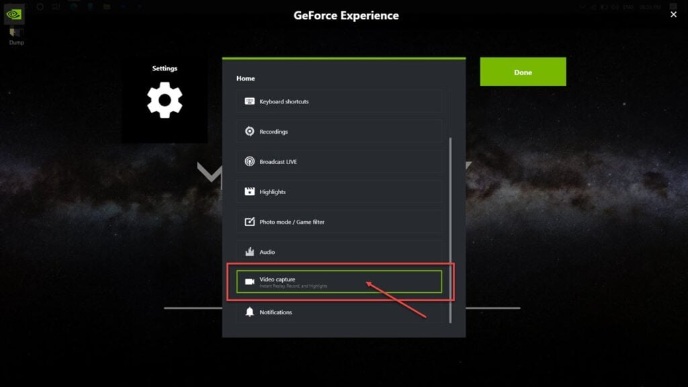Screen dimensions: 688x387
Task: Open the Audio settings entry
Action: click(339, 251)
